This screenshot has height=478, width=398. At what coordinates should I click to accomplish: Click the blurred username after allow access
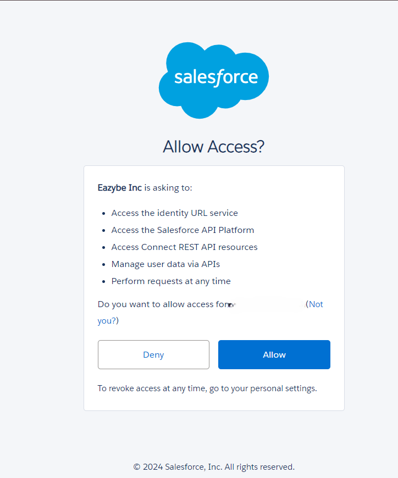tap(264, 304)
